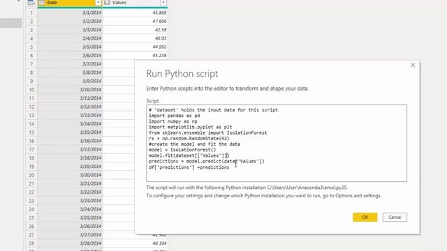Screen dimensions: 447x251
Task: Click script line df['predictions'] =predictions
Action: 189,167
